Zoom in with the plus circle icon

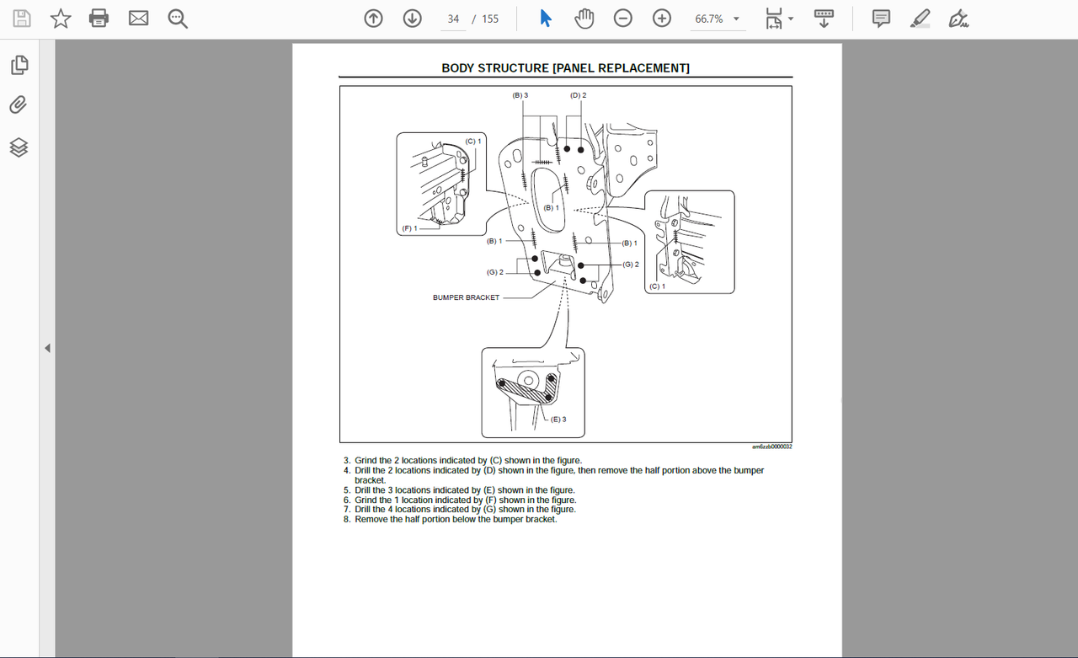pos(662,19)
